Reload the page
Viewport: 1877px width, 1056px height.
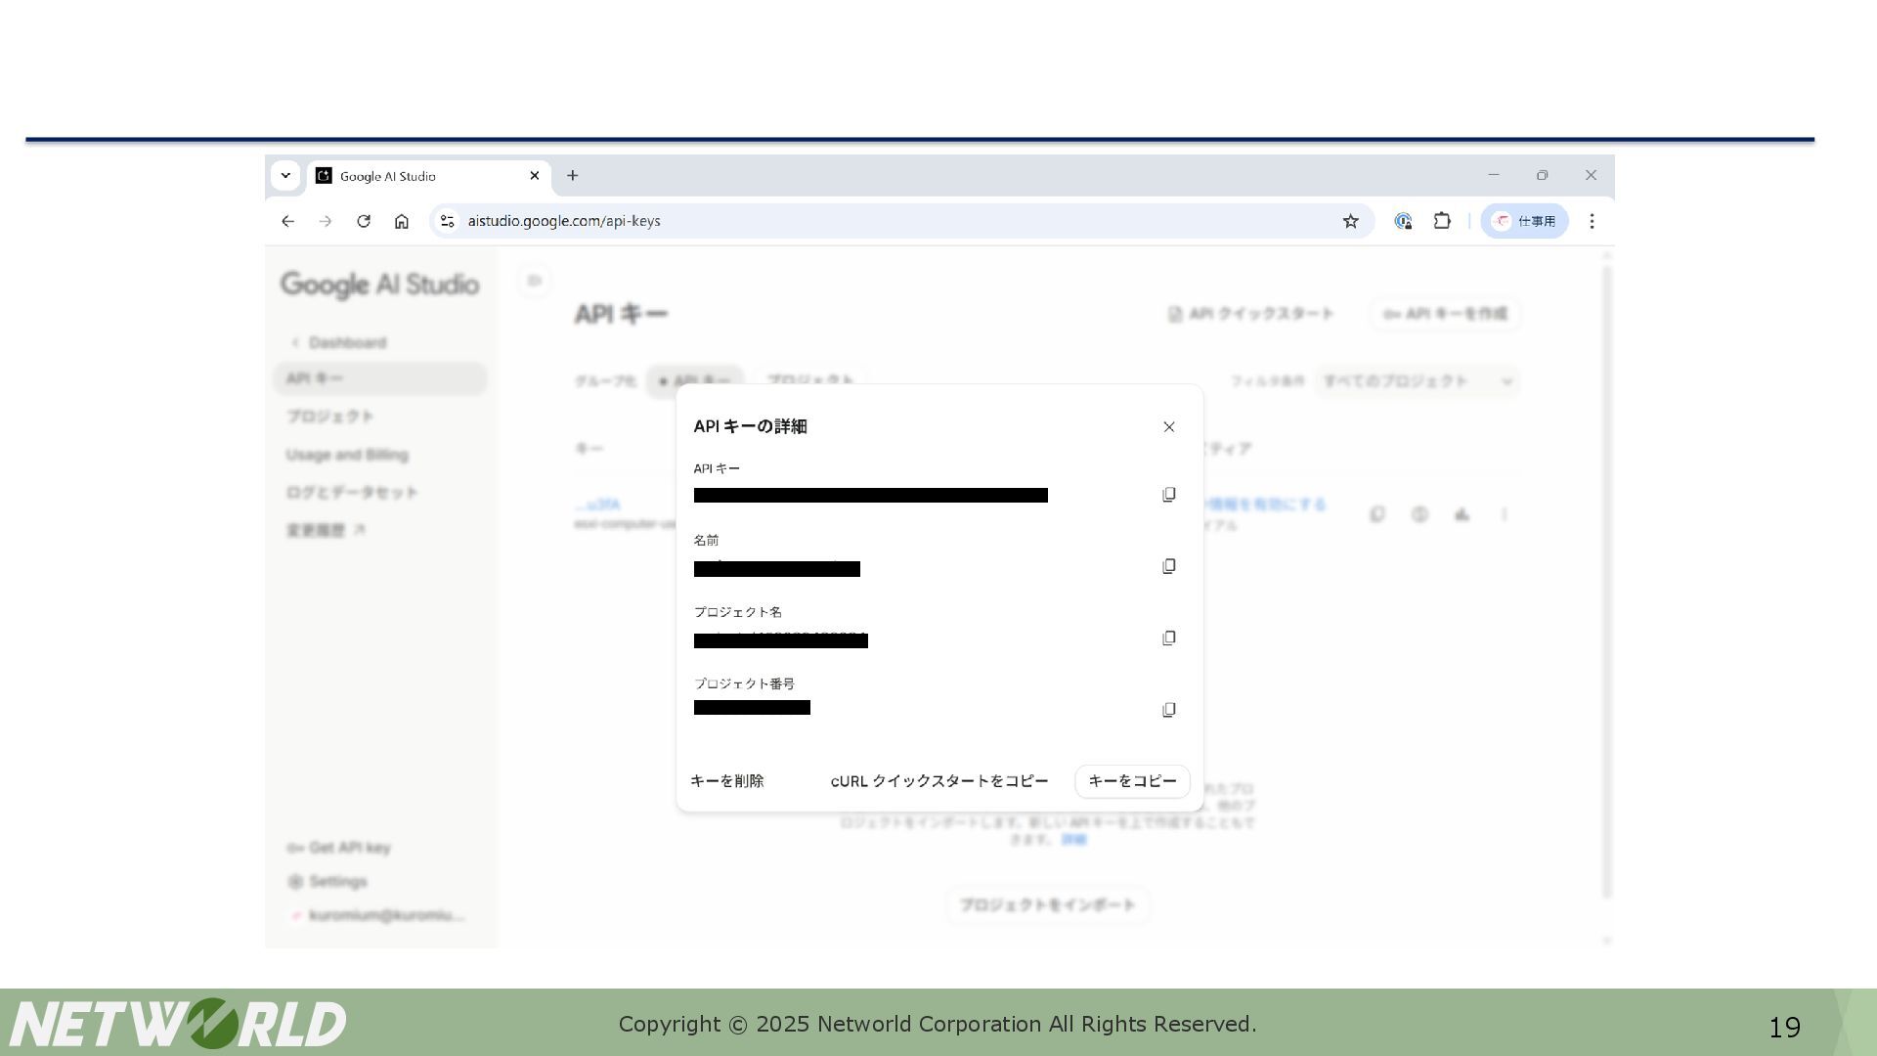point(364,222)
